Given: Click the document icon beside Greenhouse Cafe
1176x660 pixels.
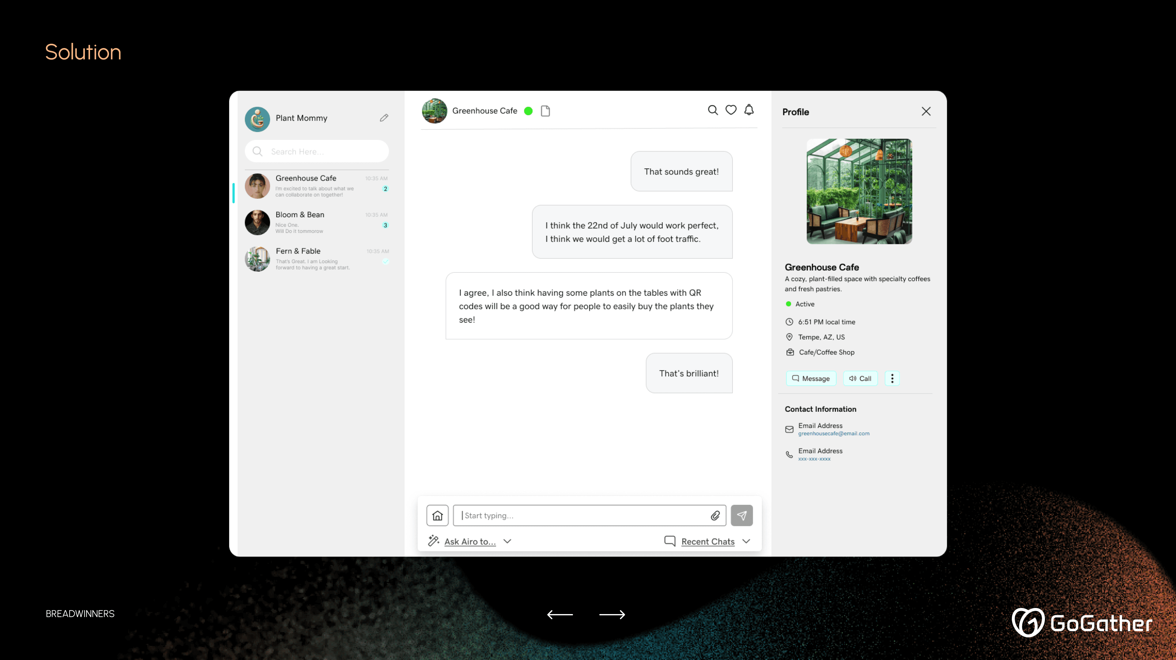Looking at the screenshot, I should tap(545, 111).
